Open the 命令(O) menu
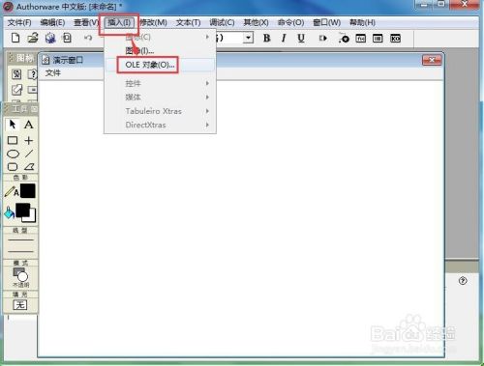Image resolution: width=484 pixels, height=366 pixels. [290, 22]
